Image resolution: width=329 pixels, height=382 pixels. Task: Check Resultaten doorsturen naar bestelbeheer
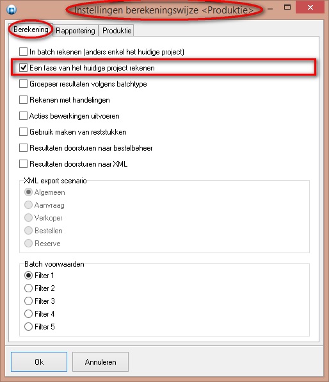click(x=23, y=148)
